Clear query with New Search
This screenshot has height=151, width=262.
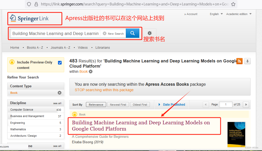coord(113,34)
